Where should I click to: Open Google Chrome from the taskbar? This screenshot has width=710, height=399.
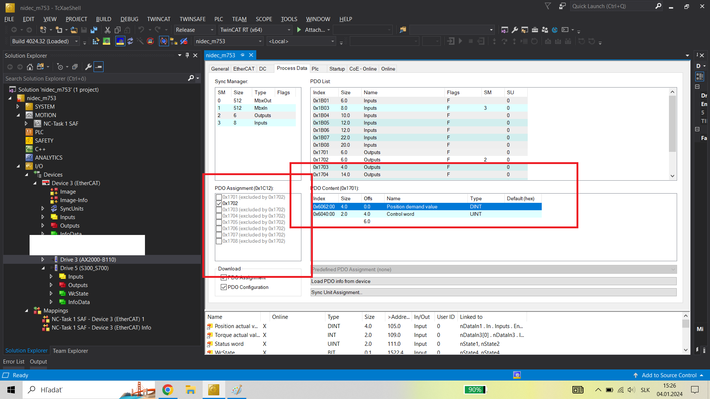click(x=168, y=390)
